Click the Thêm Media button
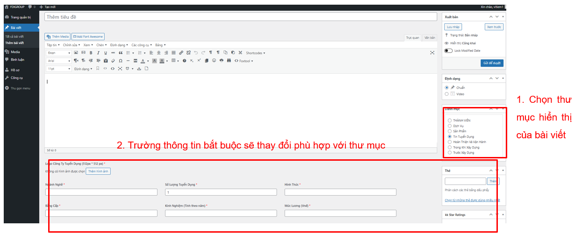The image size is (575, 242). pos(57,36)
